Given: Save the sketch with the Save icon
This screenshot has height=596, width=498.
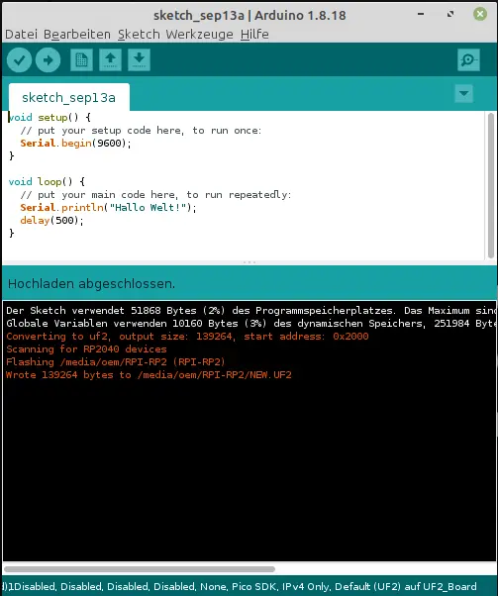Looking at the screenshot, I should coord(140,59).
